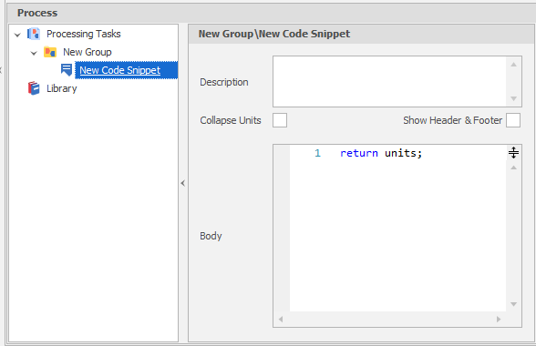Screen dimensions: 536x346
Task: Select the Library tree item
Action: (x=62, y=88)
